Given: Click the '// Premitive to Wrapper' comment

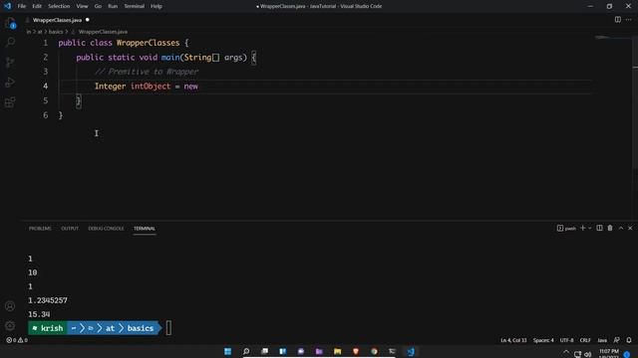Looking at the screenshot, I should [147, 72].
